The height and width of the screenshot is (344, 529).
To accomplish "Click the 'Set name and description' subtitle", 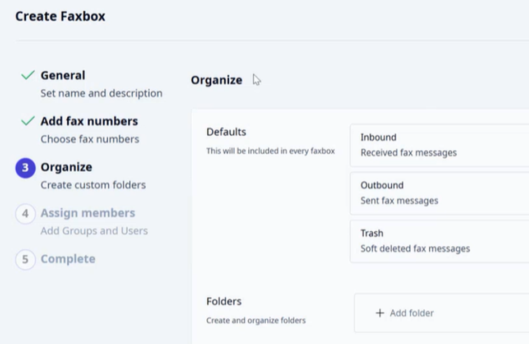I will coord(101,93).
